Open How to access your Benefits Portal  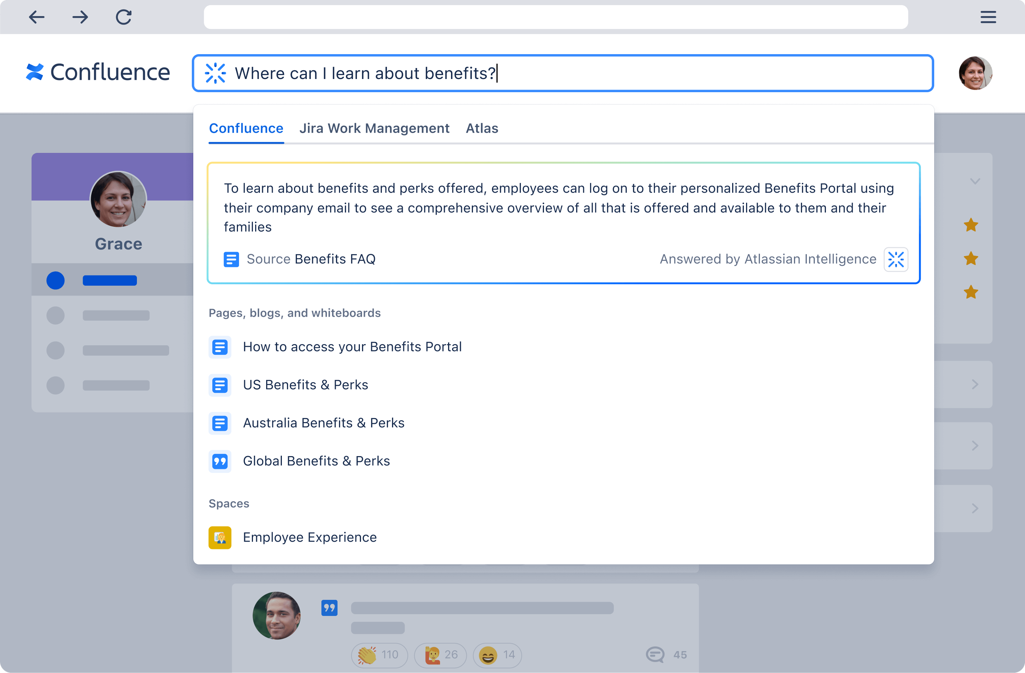click(x=352, y=346)
